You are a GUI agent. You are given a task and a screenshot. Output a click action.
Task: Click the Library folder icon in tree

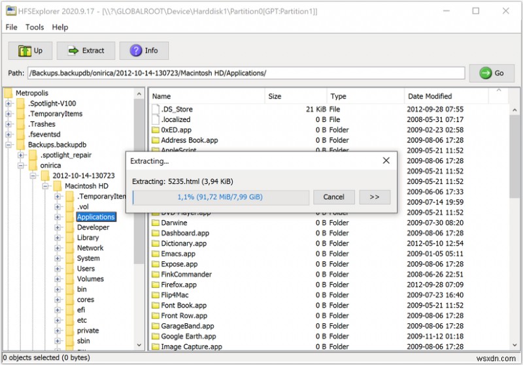click(70, 238)
